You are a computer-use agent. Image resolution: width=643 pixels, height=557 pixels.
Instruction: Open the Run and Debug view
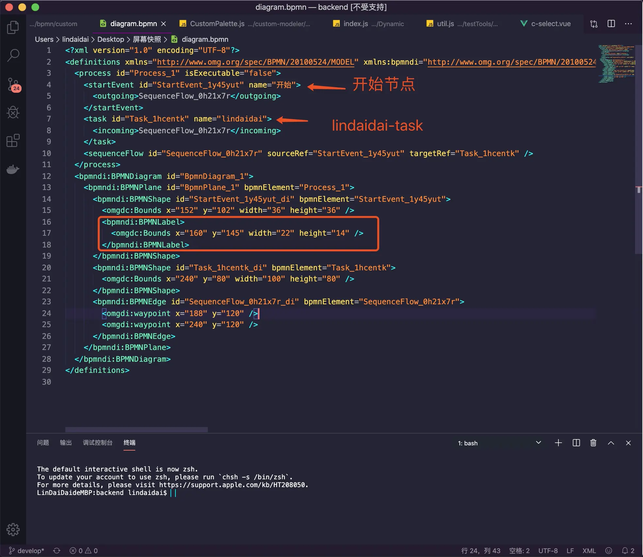(13, 112)
